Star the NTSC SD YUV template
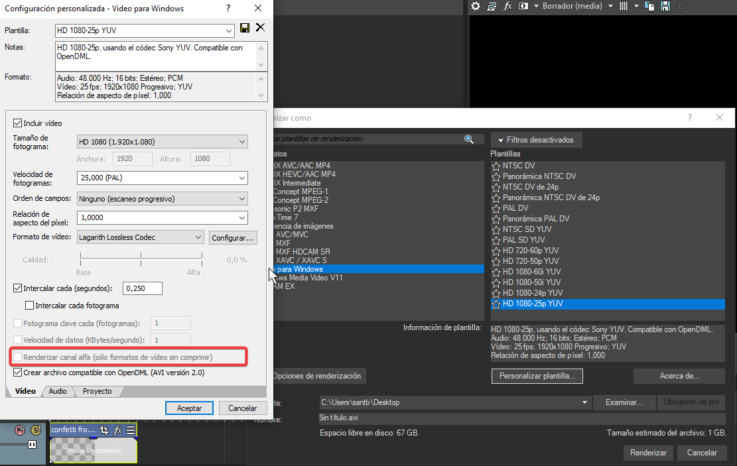The width and height of the screenshot is (737, 466). point(496,230)
